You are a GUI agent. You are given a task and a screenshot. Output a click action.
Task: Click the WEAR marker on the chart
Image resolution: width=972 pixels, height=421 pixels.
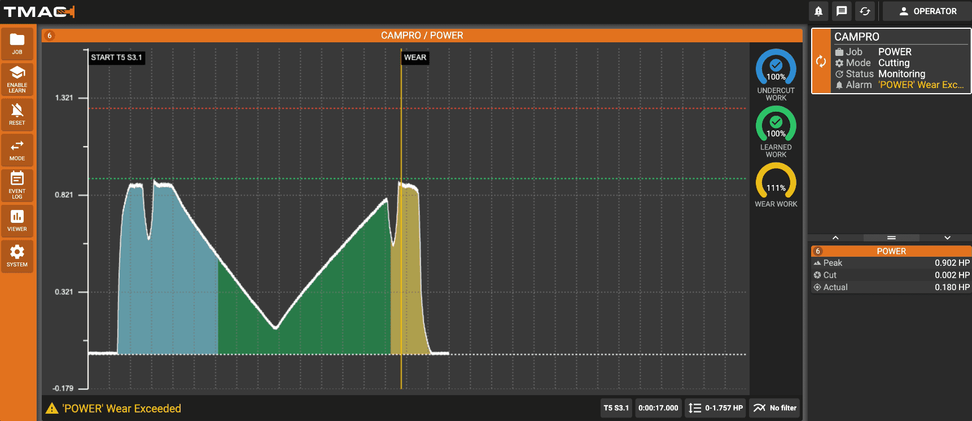415,58
